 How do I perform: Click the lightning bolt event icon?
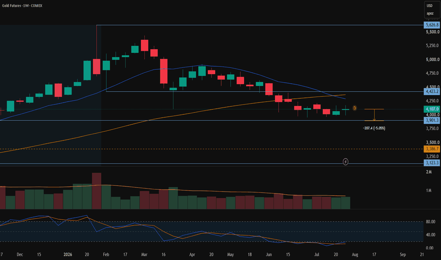(345, 162)
